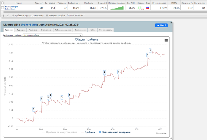Sort by the Игрок column header
The height and width of the screenshot is (140, 207).
pyautogui.click(x=18, y=3)
